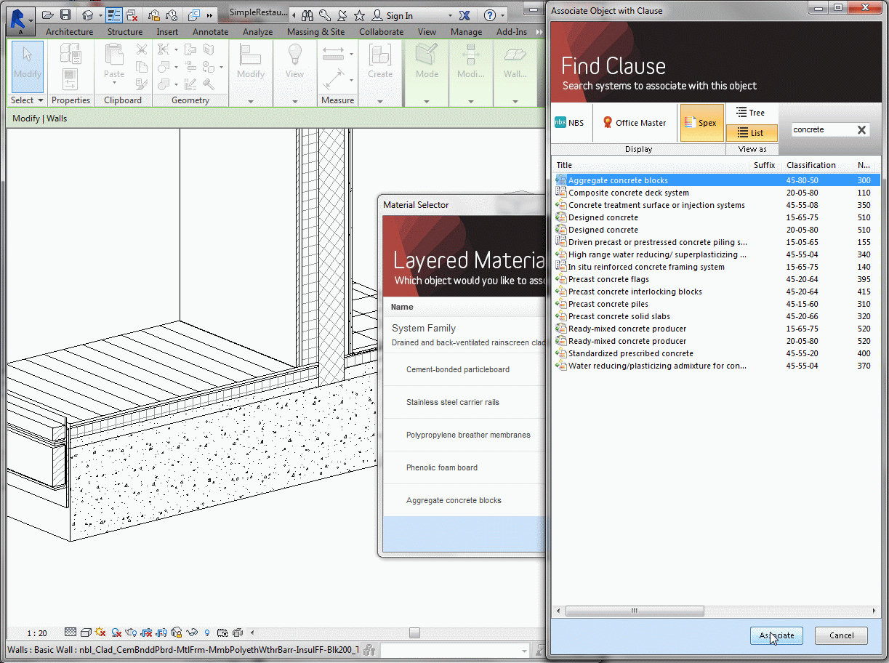Click the 1 : 20 view scale
Image resolution: width=889 pixels, height=663 pixels.
click(x=37, y=633)
